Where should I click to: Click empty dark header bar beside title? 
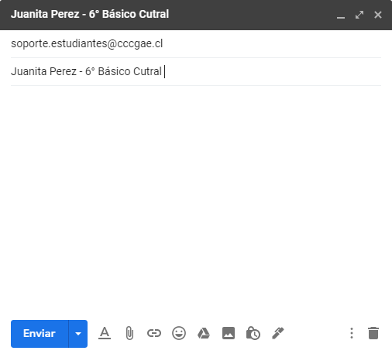pos(252,15)
